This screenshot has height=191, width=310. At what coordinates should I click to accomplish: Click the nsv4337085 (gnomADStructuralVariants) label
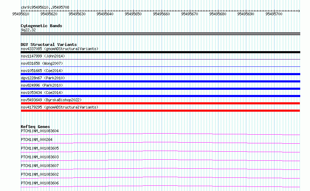click(60, 49)
